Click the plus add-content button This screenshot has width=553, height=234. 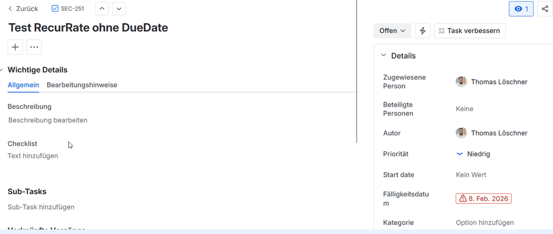click(15, 47)
